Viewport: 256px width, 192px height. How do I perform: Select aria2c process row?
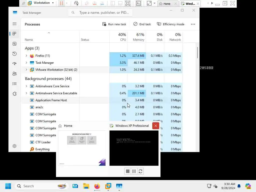point(102,107)
